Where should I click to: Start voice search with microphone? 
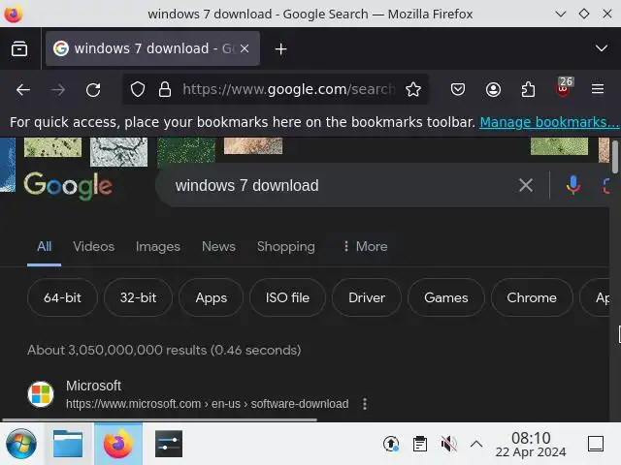point(573,185)
